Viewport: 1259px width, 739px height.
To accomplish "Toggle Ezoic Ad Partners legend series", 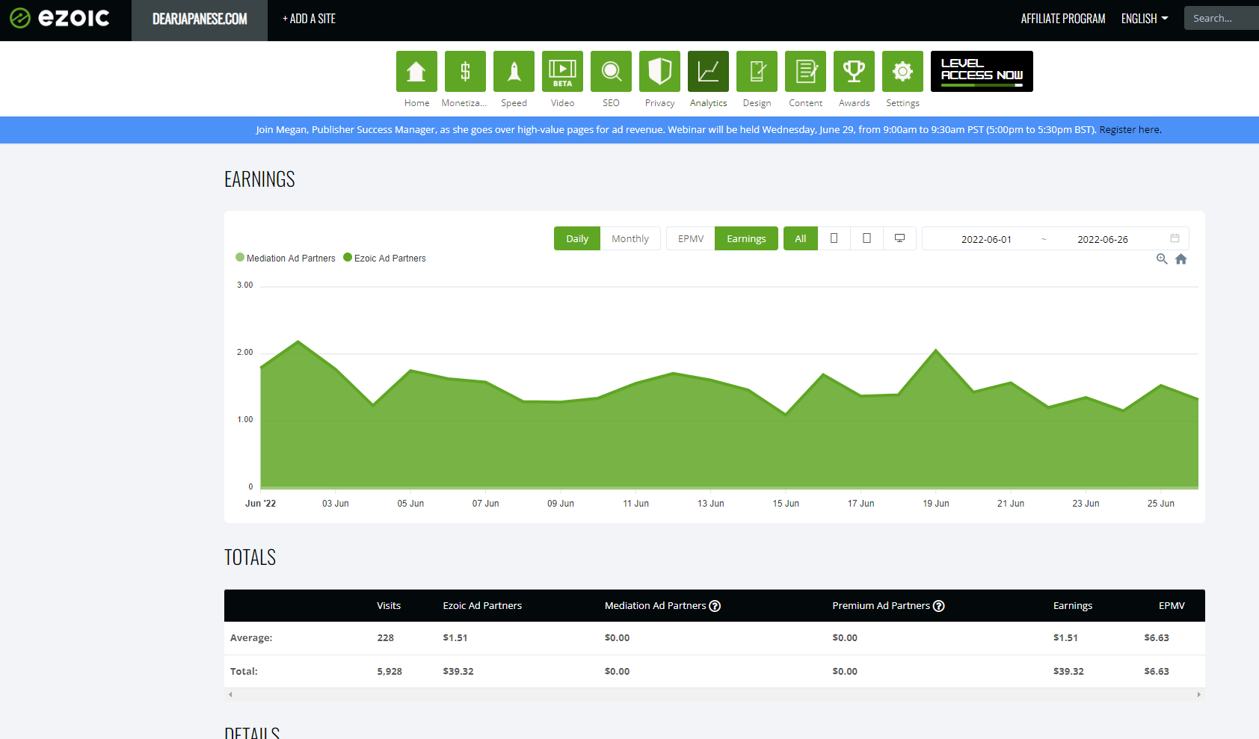I will point(384,258).
